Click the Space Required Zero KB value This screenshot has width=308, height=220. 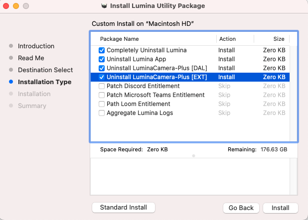(x=157, y=149)
